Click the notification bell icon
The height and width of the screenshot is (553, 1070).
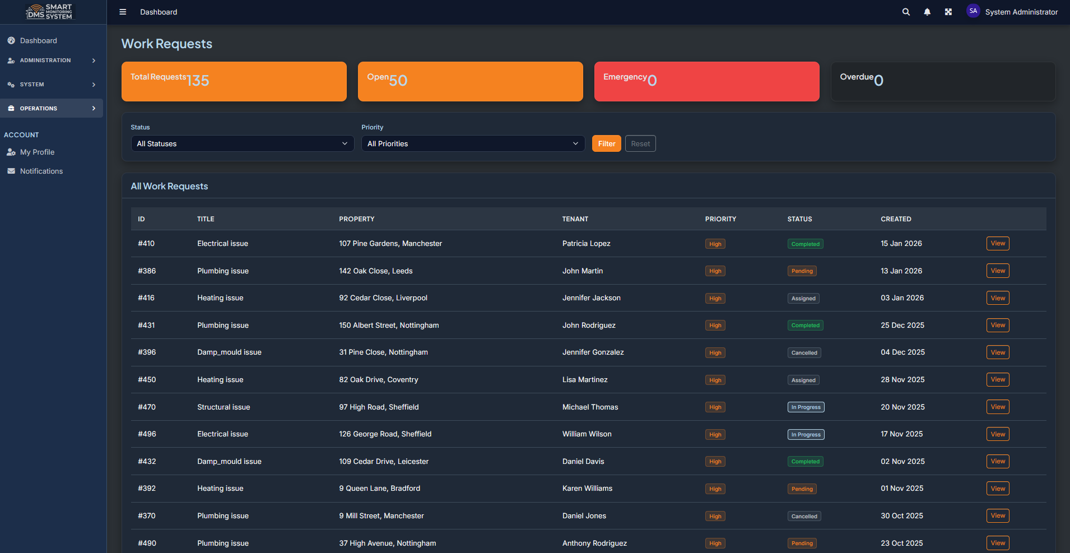(x=927, y=11)
